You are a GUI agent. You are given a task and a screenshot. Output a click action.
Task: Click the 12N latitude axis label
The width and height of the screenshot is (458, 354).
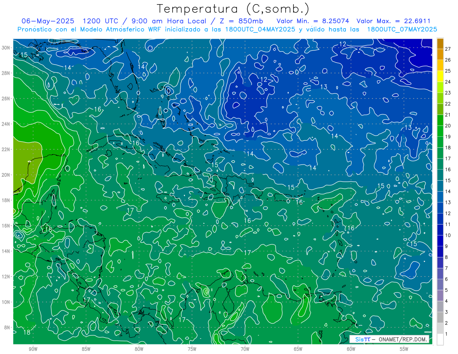click(6, 276)
